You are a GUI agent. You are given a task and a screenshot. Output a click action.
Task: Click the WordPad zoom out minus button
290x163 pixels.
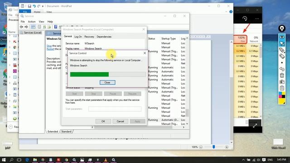201,147
